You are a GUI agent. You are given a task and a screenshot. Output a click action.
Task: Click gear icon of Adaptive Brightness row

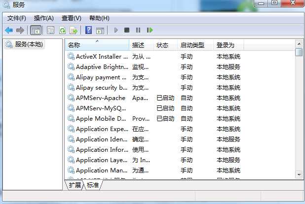71,67
